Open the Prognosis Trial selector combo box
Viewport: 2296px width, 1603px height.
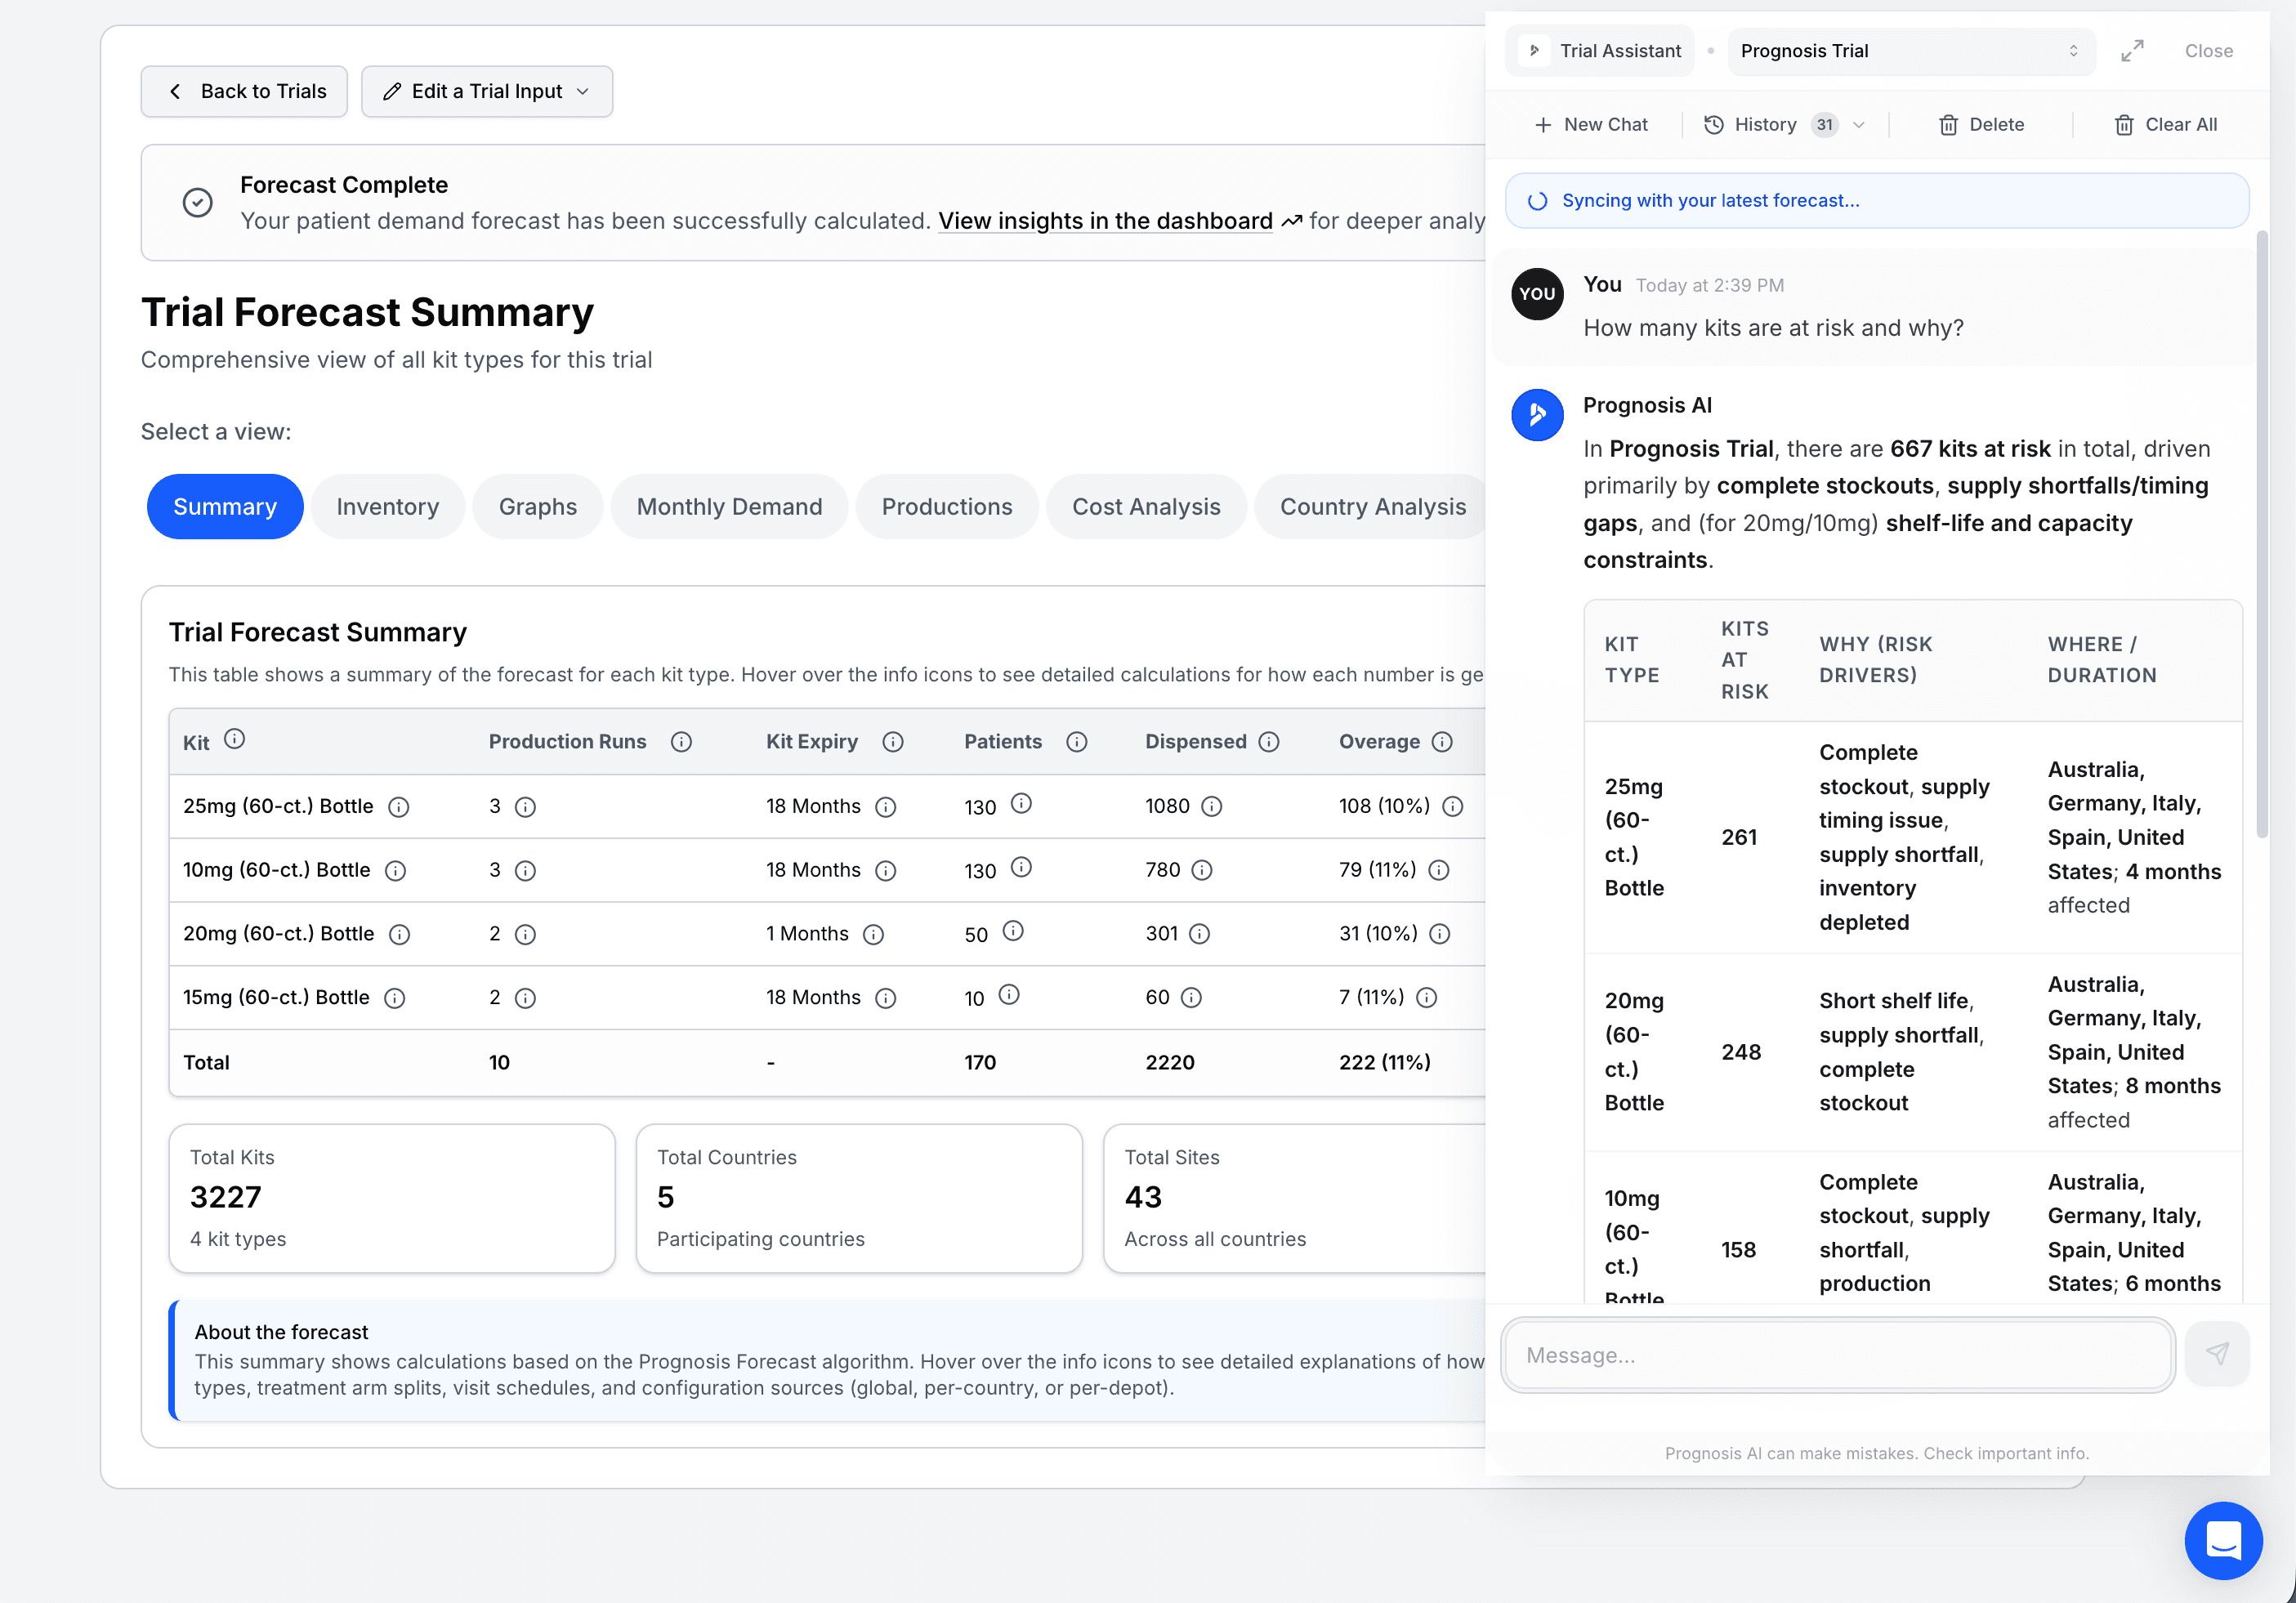(x=1909, y=51)
